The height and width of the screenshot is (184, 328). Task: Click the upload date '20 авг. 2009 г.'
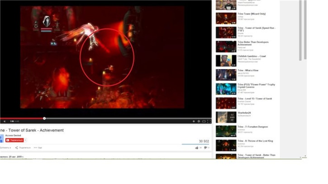tap(17, 156)
